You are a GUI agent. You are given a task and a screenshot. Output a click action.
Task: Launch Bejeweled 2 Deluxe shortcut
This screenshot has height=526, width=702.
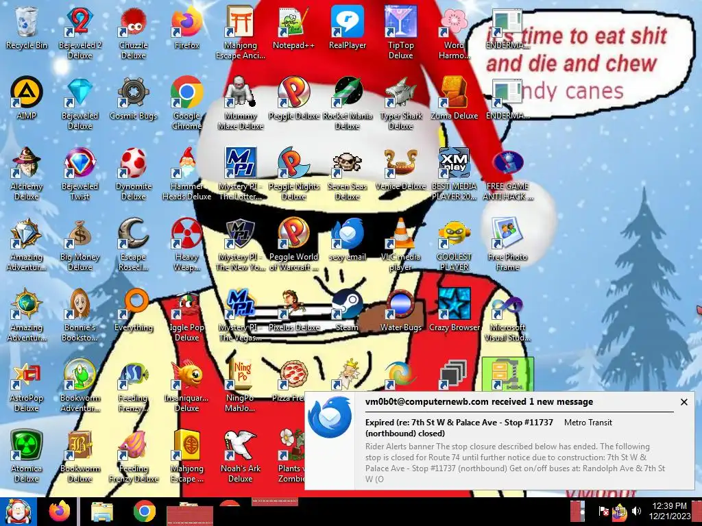click(x=80, y=32)
